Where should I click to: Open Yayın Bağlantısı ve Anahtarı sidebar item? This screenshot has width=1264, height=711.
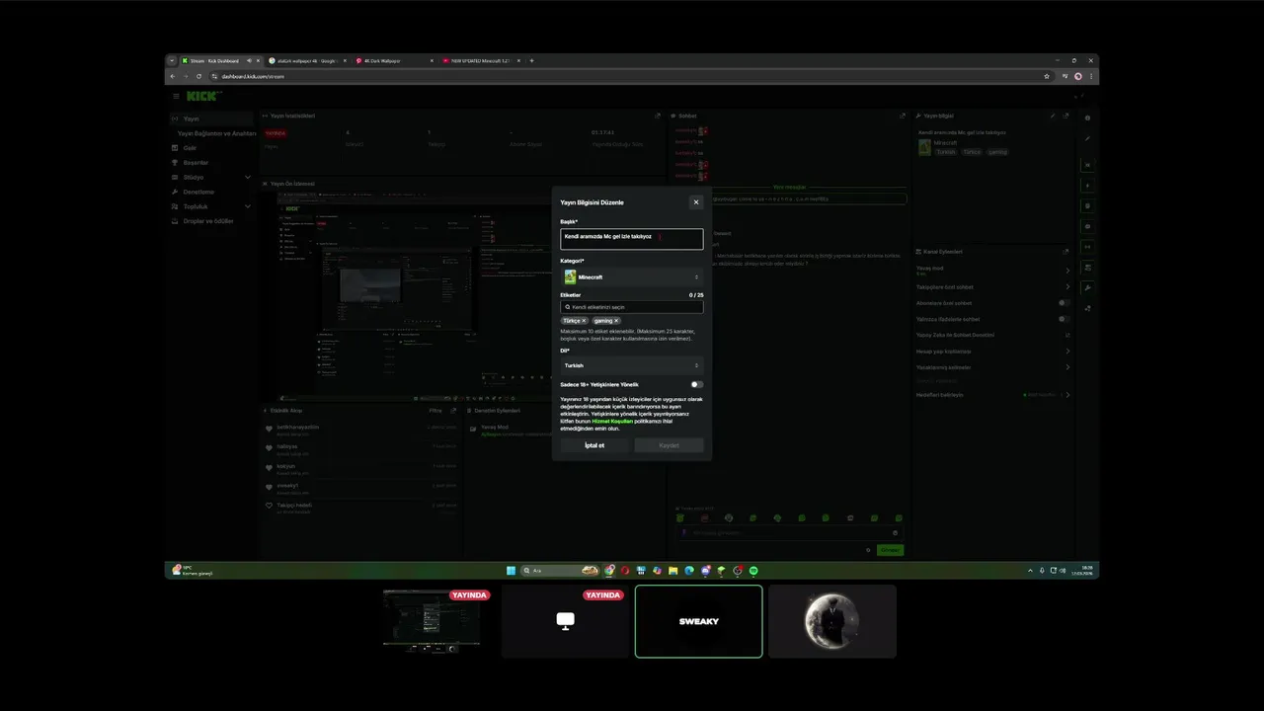[x=216, y=133]
